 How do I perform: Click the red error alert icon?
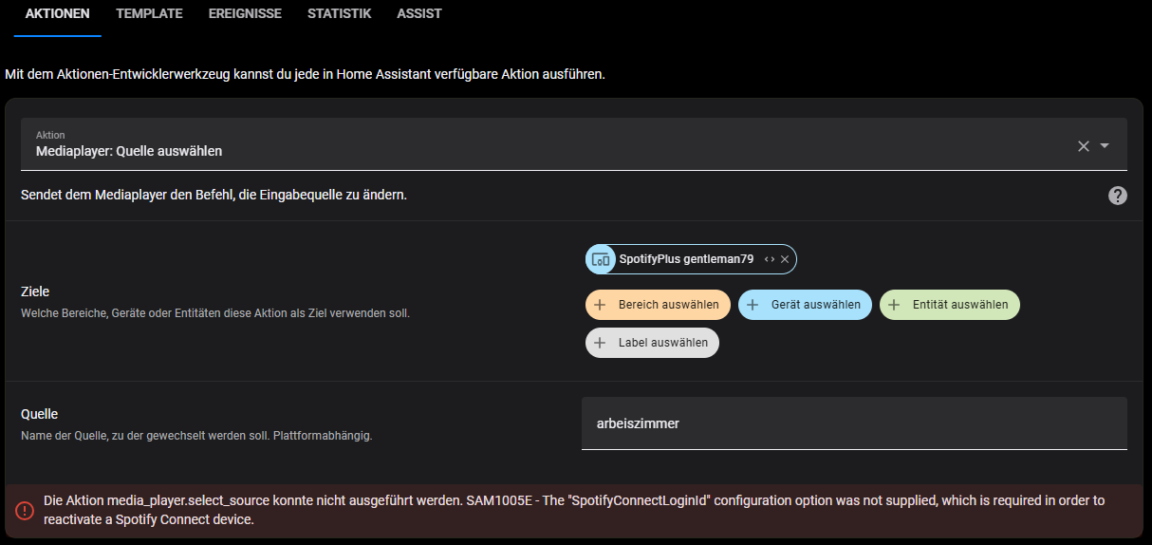(x=25, y=510)
